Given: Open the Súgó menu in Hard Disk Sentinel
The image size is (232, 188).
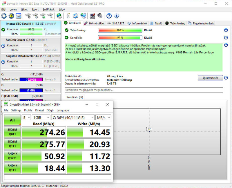Looking at the screenshot, I should pyautogui.click(x=62, y=10).
